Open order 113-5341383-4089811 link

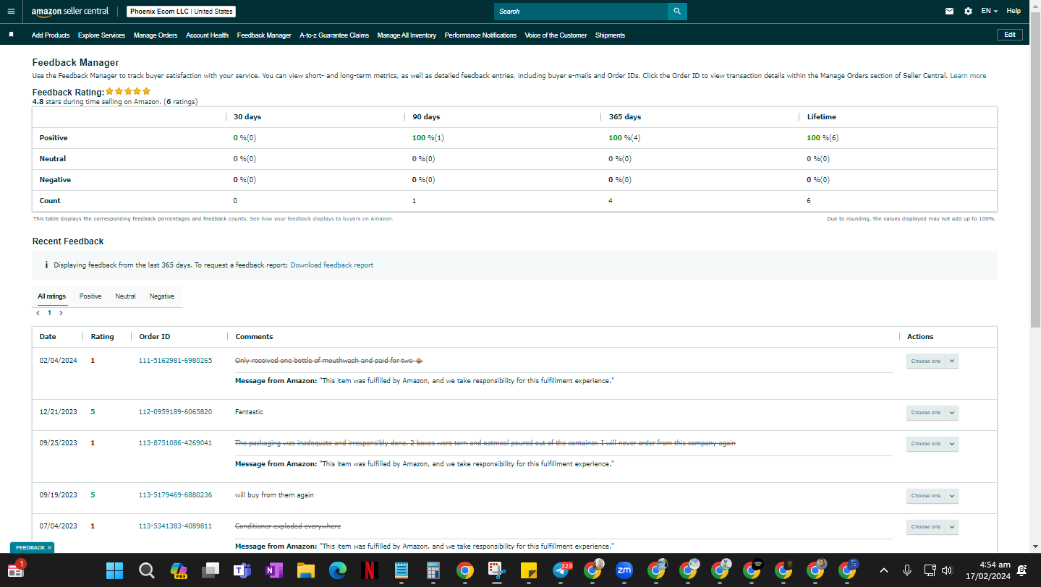click(175, 526)
